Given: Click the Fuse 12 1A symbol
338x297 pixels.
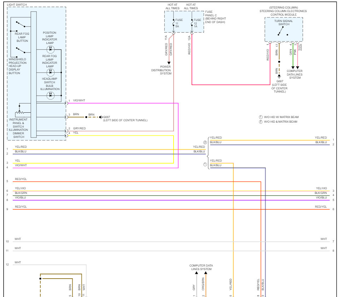Looking at the screenshot, I should [x=192, y=23].
